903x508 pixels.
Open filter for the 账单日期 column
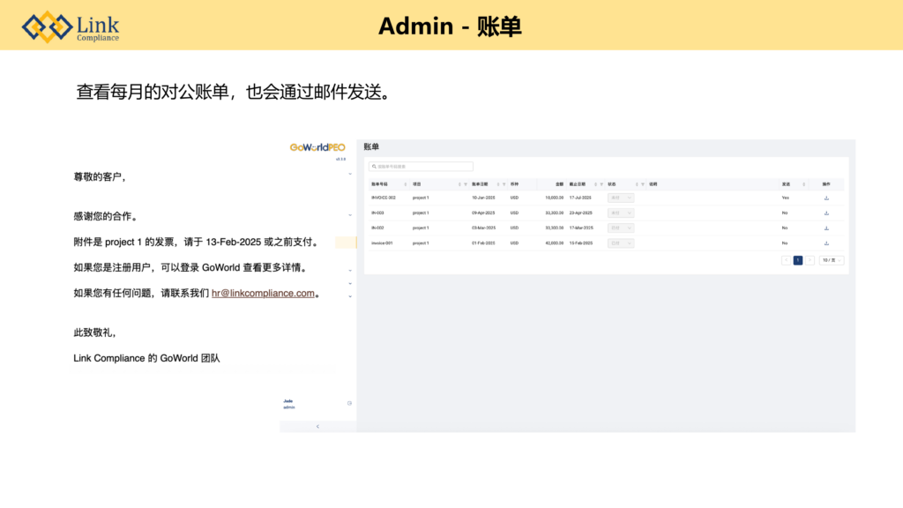(504, 184)
